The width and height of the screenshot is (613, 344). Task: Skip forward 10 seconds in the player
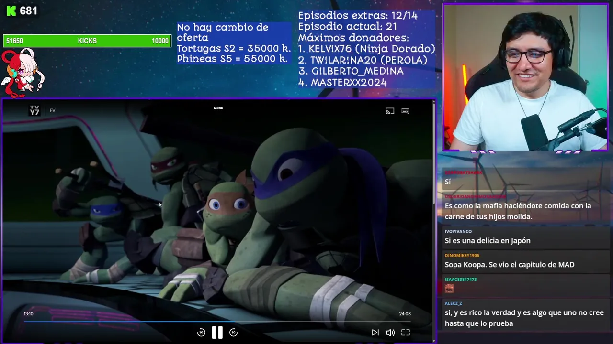point(233,333)
